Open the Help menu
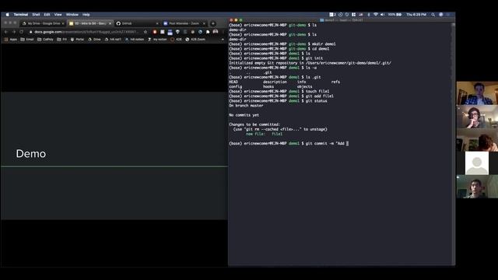This screenshot has width=498, height=280. 86,15
